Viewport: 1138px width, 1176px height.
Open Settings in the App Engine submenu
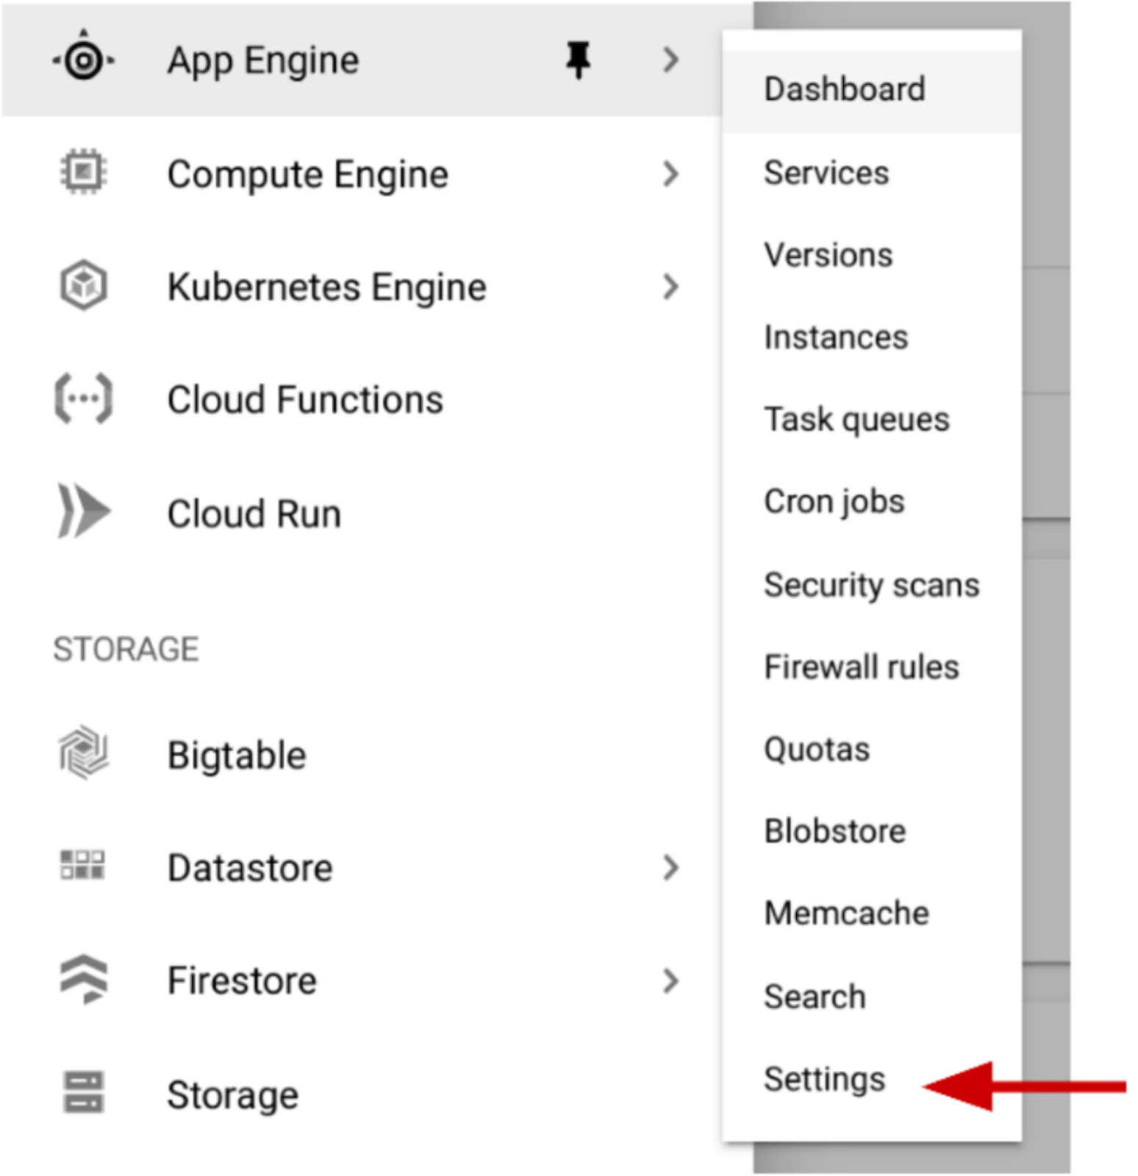[x=824, y=1080]
